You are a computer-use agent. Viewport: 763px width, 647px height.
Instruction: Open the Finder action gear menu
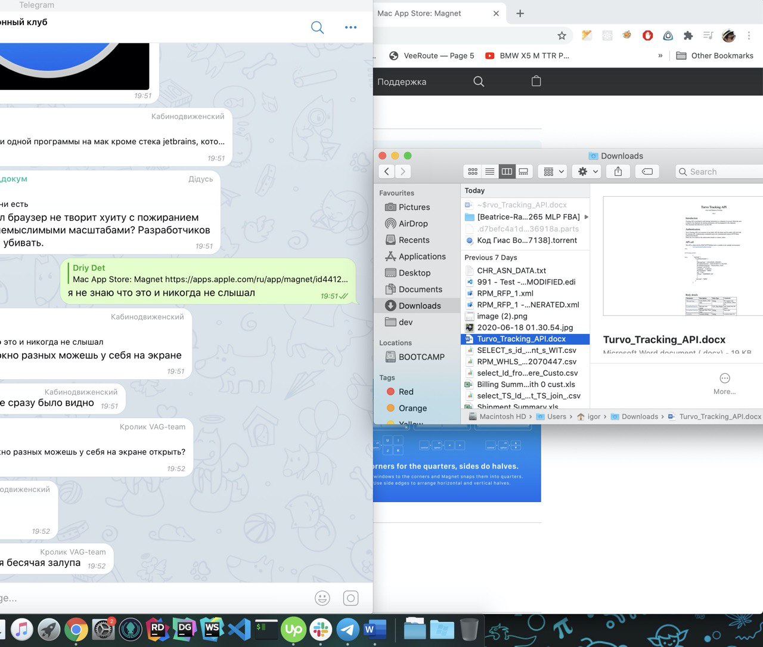click(587, 172)
